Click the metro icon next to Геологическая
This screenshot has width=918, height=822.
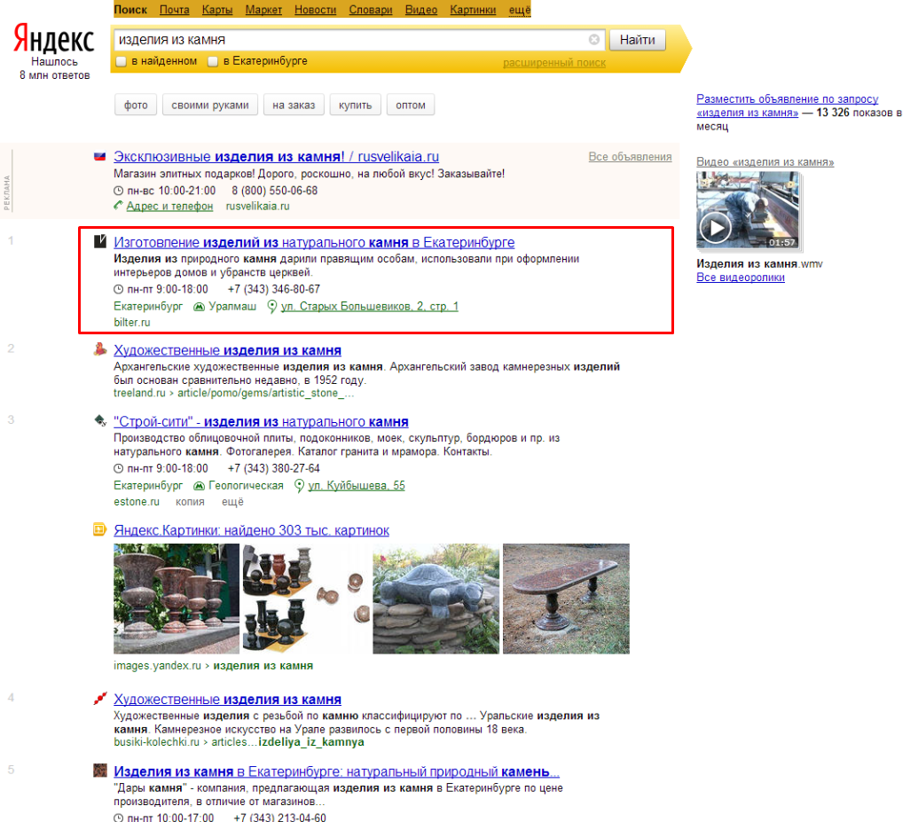click(199, 485)
